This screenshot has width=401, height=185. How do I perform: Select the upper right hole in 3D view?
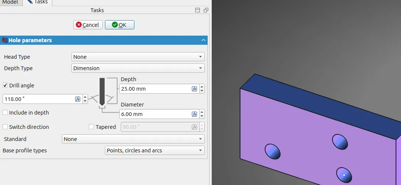point(340,142)
